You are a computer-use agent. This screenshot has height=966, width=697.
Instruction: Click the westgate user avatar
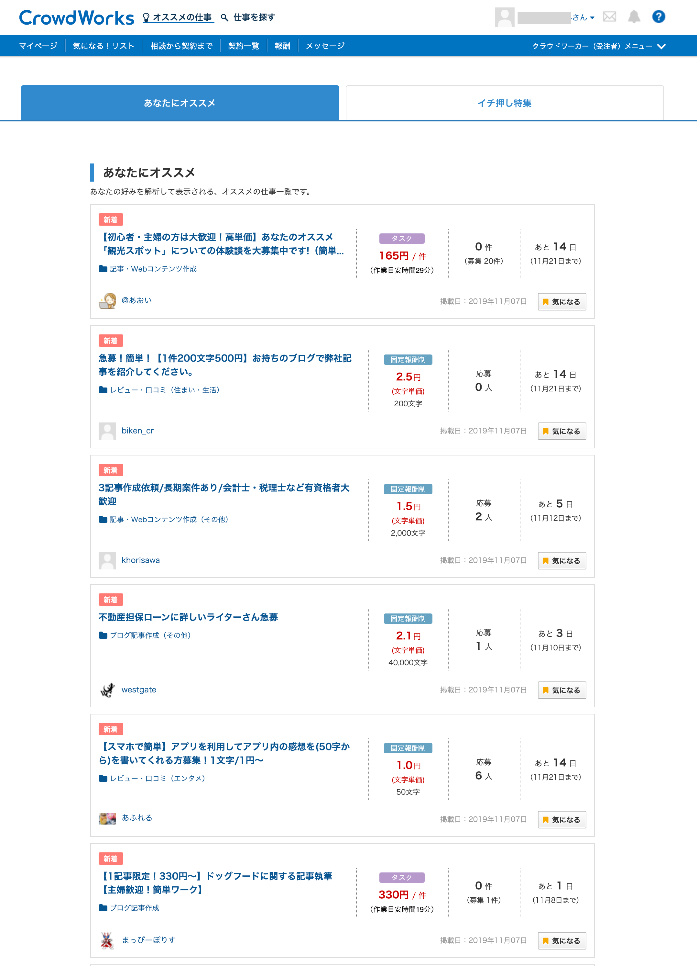107,690
